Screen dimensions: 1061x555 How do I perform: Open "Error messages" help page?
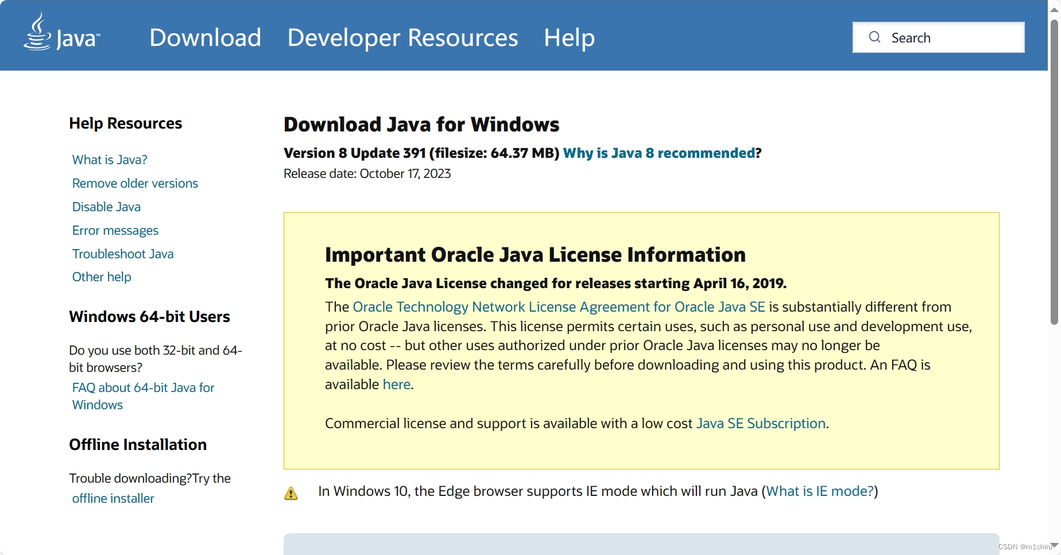pos(115,230)
